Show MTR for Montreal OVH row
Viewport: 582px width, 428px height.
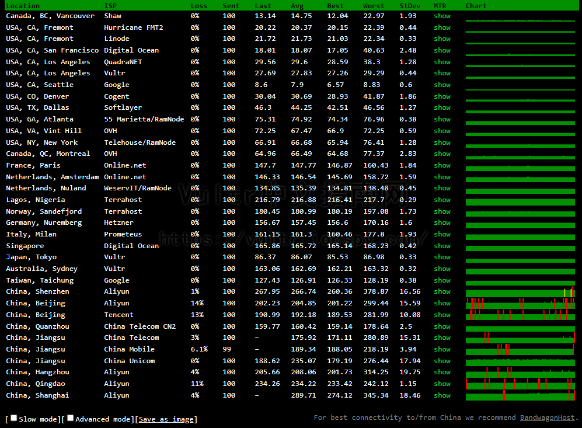coord(442,154)
